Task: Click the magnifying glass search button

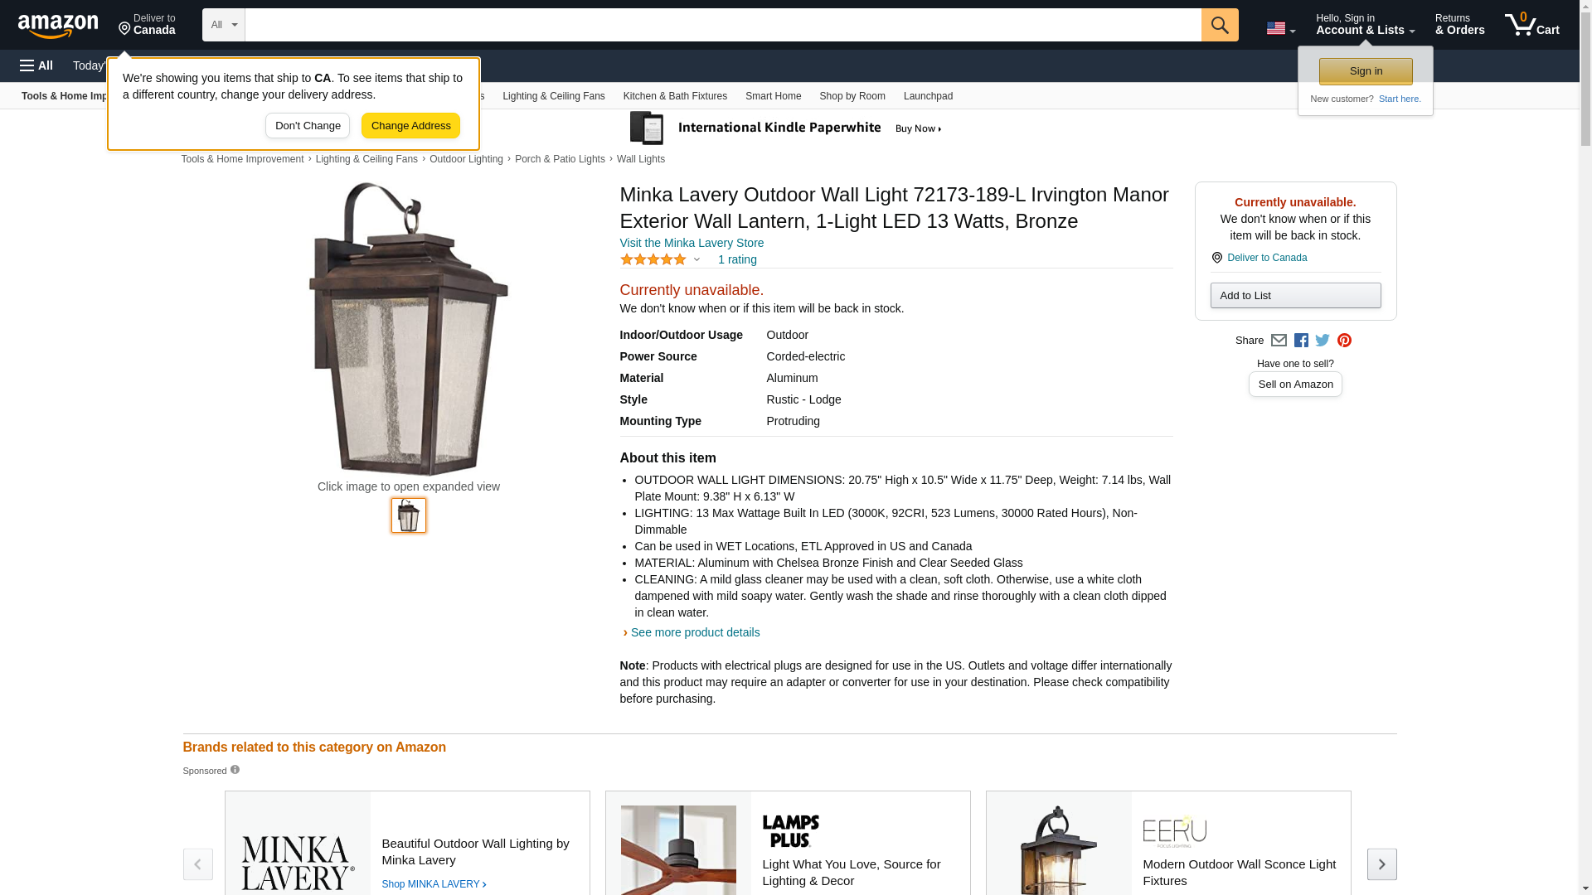Action: click(1220, 25)
